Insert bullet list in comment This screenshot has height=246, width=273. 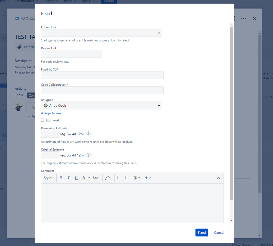119,178
